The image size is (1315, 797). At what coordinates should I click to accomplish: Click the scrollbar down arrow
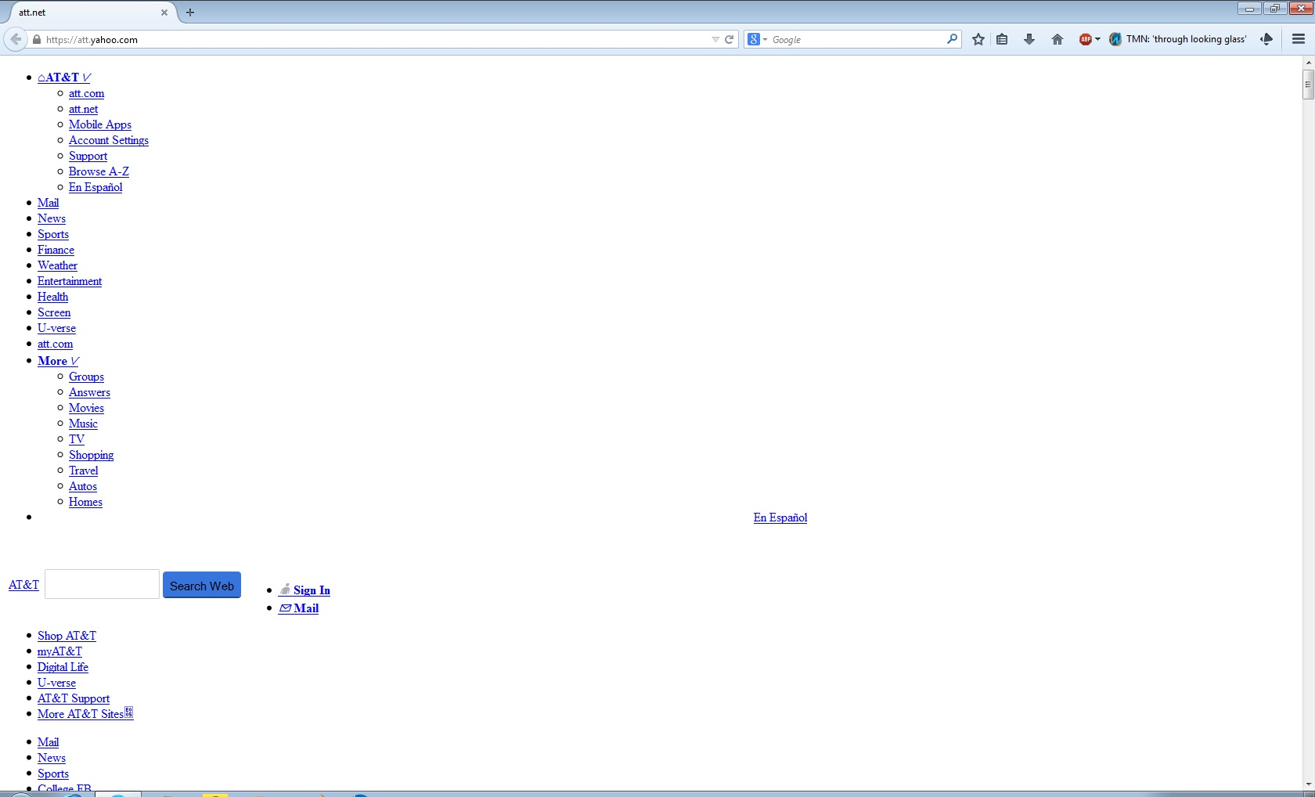[x=1308, y=784]
